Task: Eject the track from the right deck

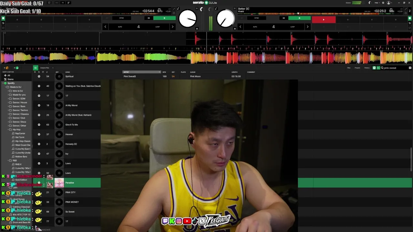Action: (235, 28)
